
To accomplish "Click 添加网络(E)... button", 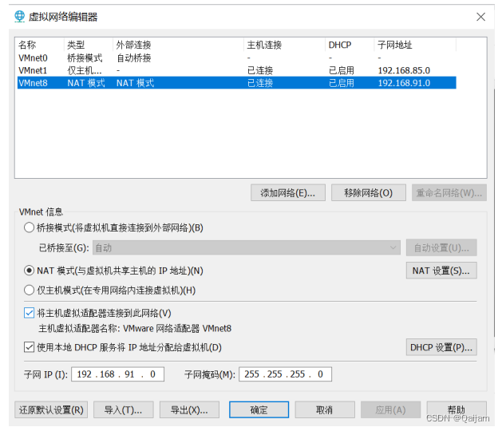I will coord(288,193).
